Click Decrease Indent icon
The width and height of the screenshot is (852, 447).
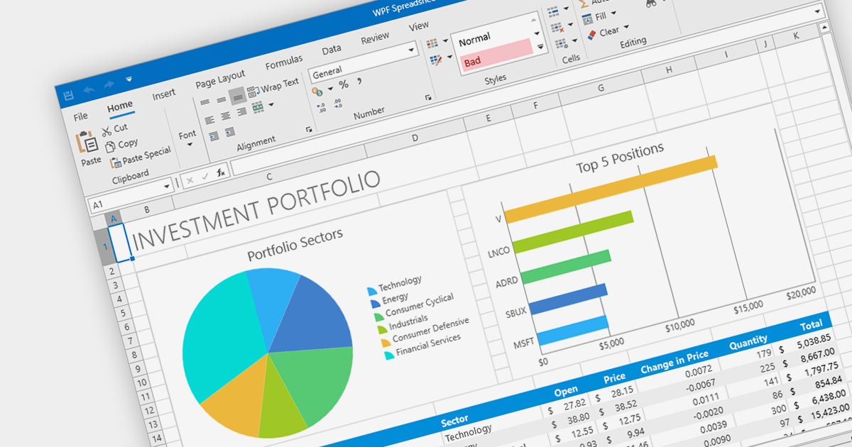tap(214, 136)
